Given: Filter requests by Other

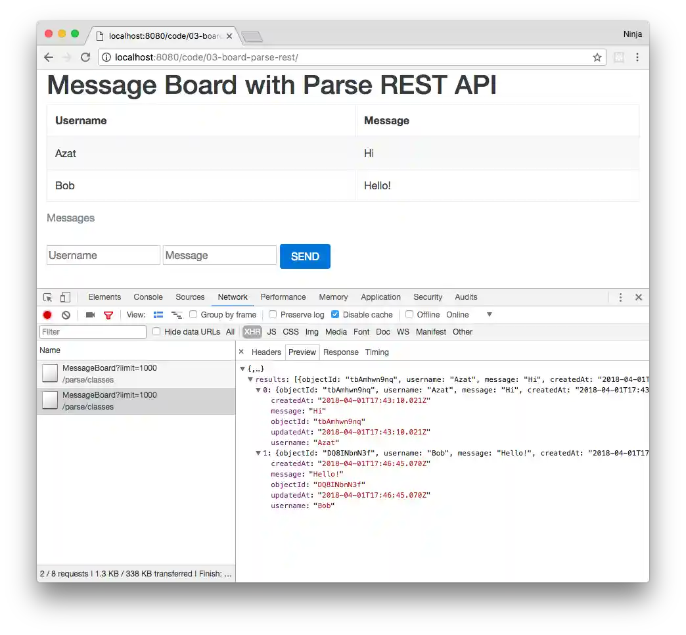Looking at the screenshot, I should click(x=463, y=332).
